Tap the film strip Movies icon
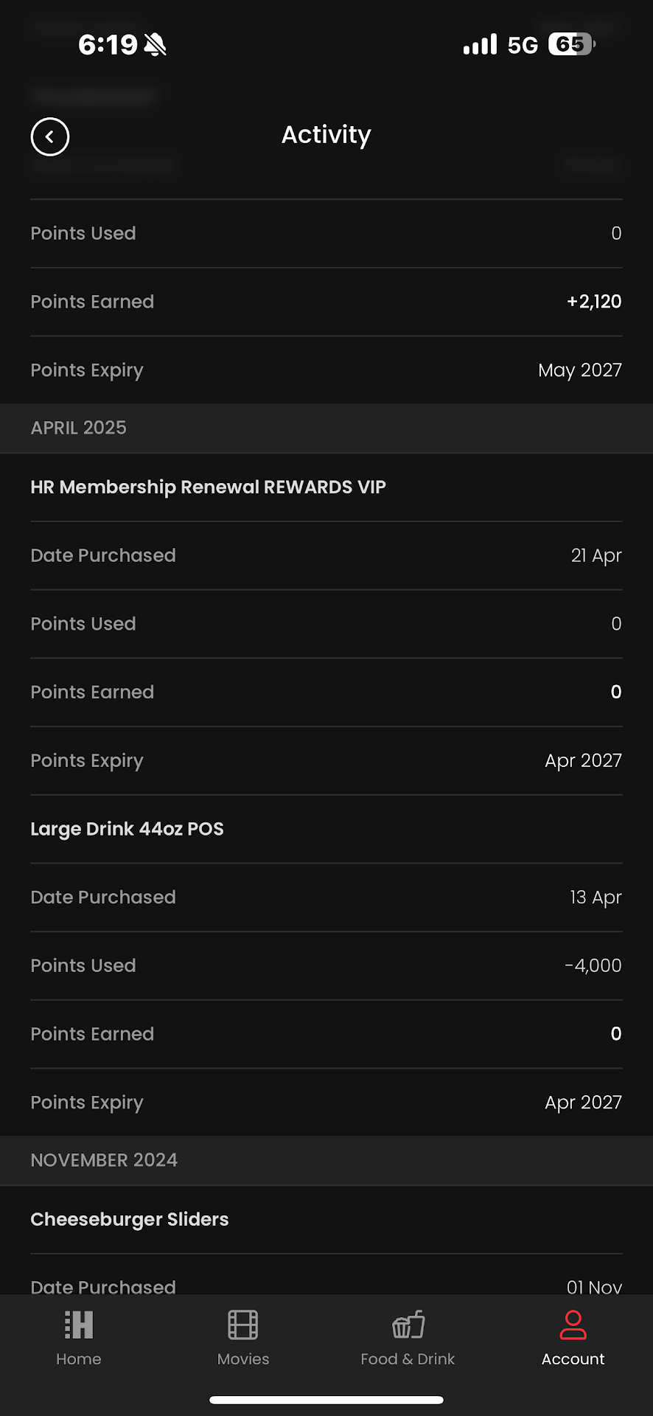The width and height of the screenshot is (653, 1416). point(243,1325)
